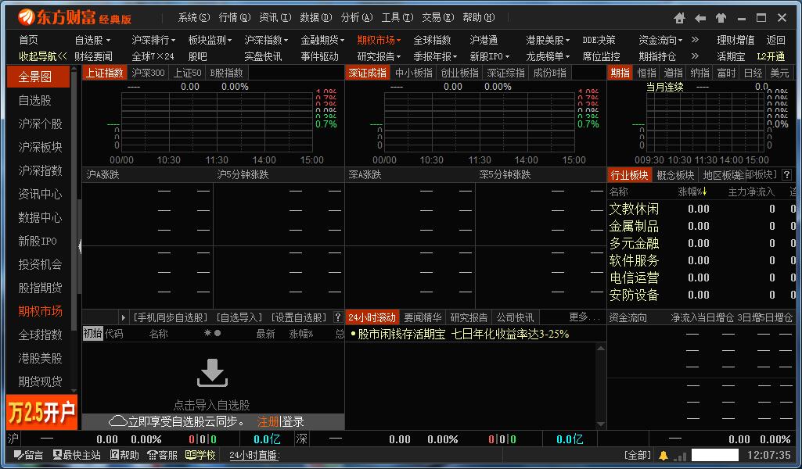Click the 东方财富 logo

pos(74,17)
